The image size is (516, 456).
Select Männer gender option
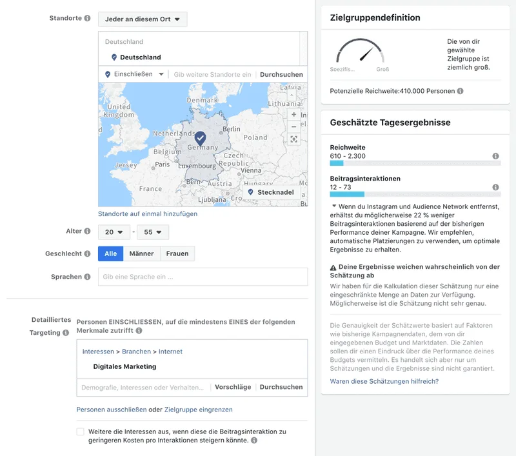(x=141, y=253)
